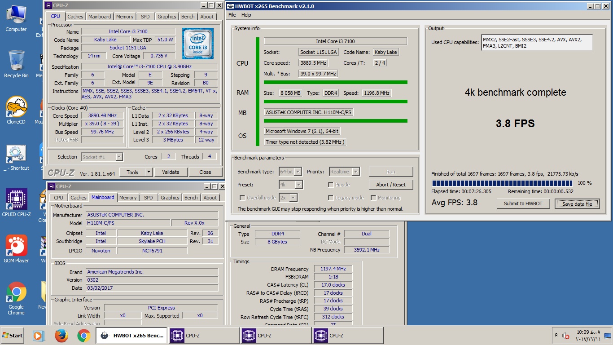Open the Google Chrome desktop icon

pos(16,298)
